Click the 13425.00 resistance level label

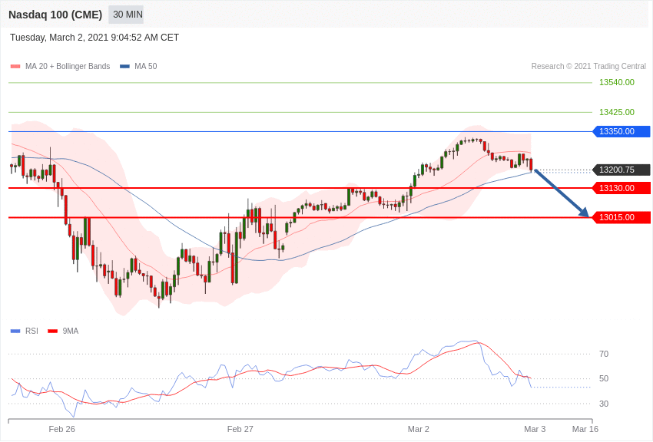[x=617, y=112]
